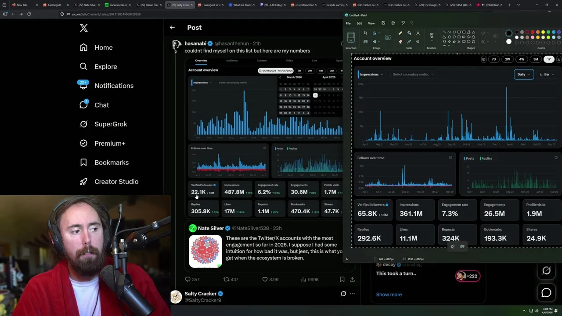This screenshot has width=562, height=316.
Task: Reload the browser page
Action: tap(29, 14)
